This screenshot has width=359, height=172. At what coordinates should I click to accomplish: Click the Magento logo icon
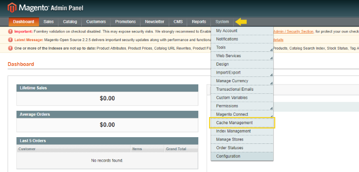click(x=12, y=8)
